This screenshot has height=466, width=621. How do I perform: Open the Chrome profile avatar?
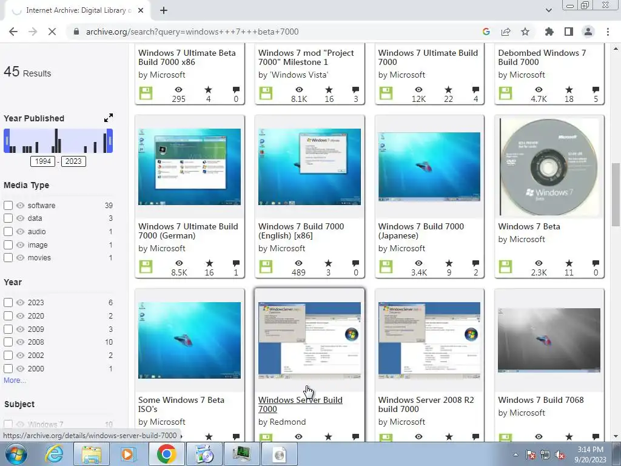[588, 32]
